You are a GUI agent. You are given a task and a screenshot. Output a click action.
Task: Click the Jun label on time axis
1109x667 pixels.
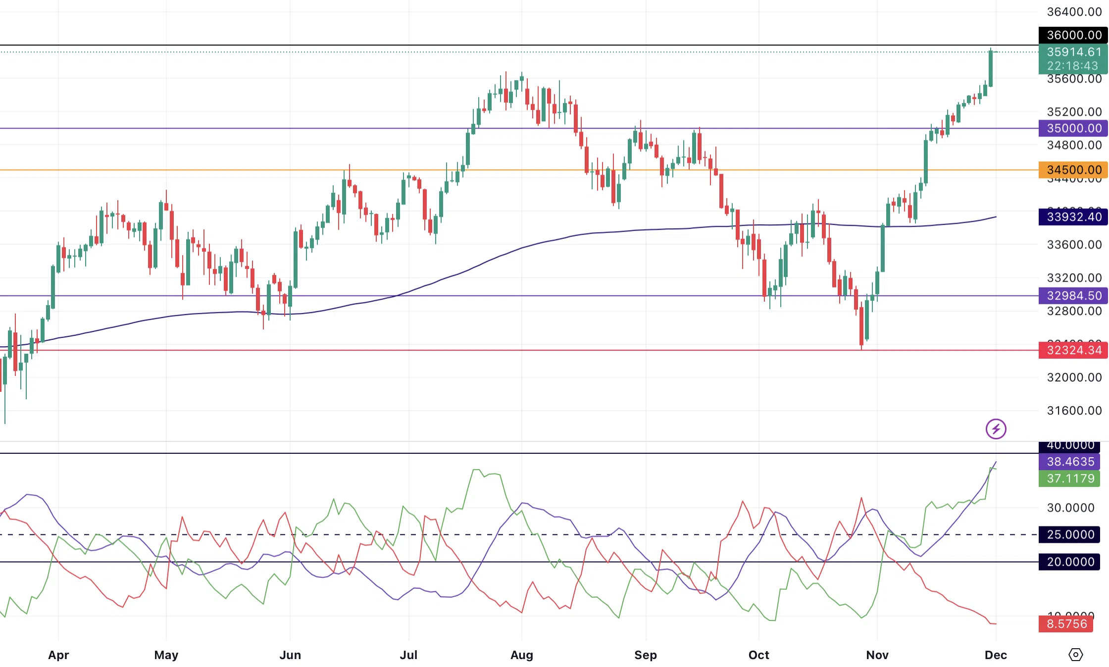pyautogui.click(x=290, y=655)
